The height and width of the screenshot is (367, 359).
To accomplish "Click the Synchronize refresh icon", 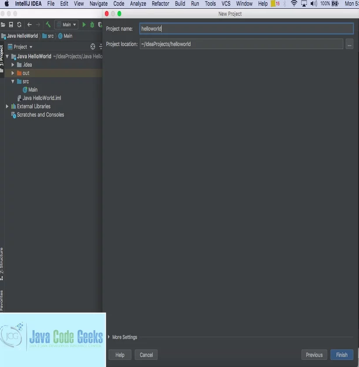I will (19, 25).
